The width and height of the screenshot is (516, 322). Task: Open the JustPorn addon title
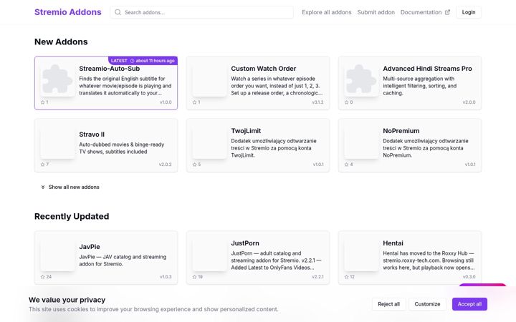tap(245, 243)
